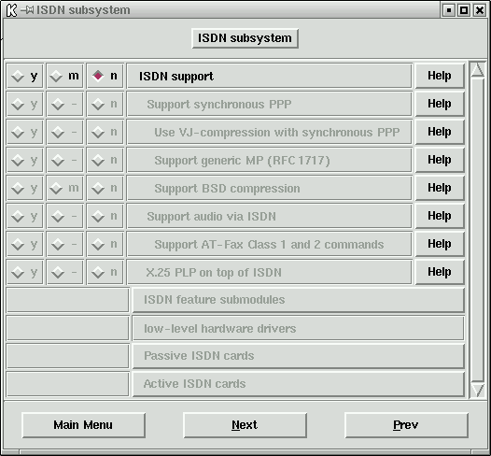Viewport: 491px width, 456px height.
Task: Click the iconify window button
Action: click(449, 10)
